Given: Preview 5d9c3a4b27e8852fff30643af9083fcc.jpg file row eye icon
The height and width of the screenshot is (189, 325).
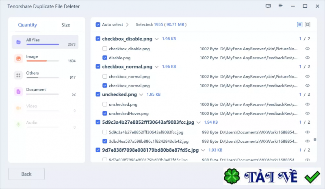Looking at the screenshot, I should pos(308,132).
